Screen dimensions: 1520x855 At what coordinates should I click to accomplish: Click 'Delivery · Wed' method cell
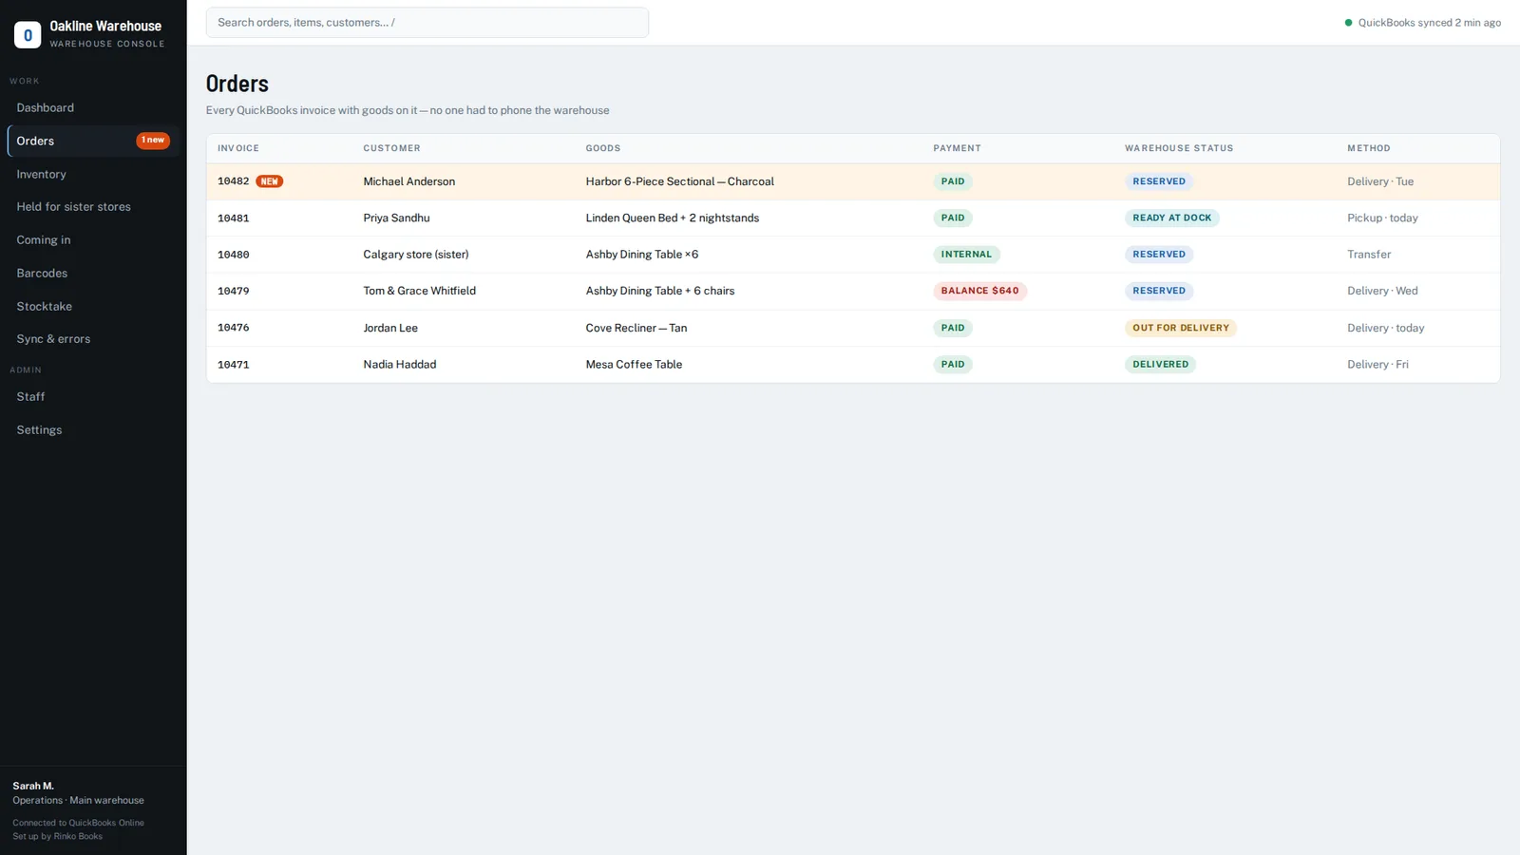1382,292
